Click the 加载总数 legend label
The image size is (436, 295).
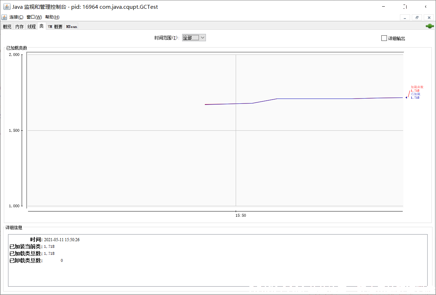(x=417, y=87)
